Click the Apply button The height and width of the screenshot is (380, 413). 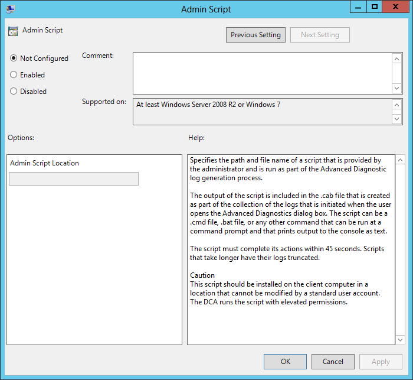point(381,362)
